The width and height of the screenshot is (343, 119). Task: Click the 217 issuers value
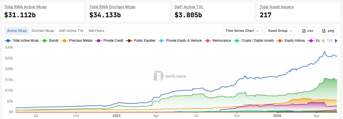coord(266,15)
